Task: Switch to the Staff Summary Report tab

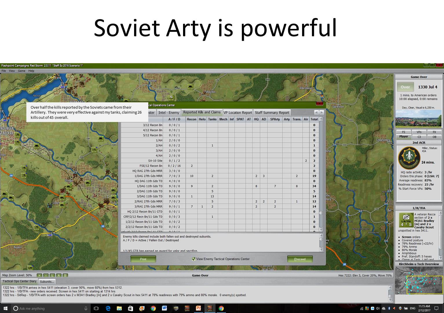Action: (x=272, y=113)
